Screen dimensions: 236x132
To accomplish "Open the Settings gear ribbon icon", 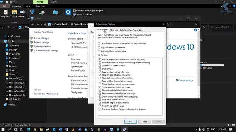I will coord(68,12).
